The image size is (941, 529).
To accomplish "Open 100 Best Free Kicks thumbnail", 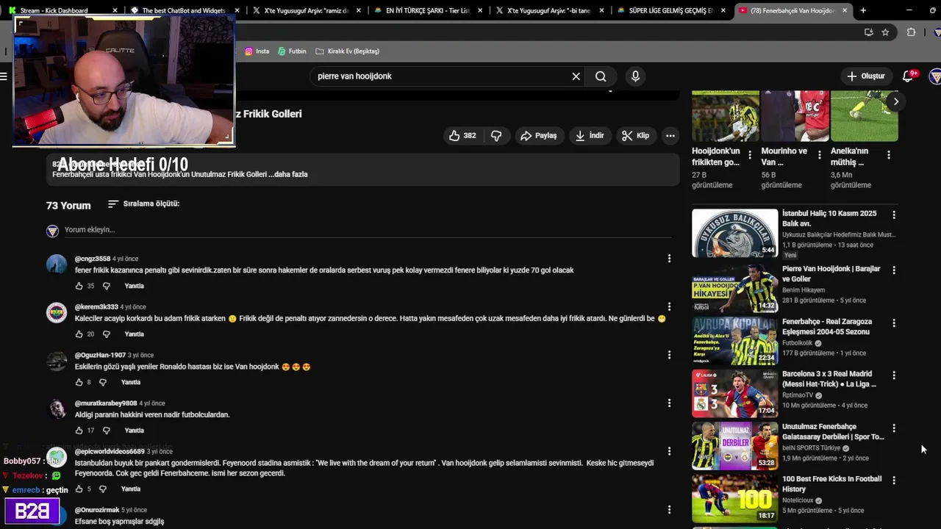I will point(734,498).
